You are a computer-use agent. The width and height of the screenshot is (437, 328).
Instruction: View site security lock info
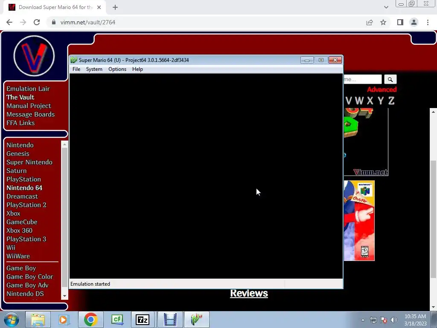point(54,22)
